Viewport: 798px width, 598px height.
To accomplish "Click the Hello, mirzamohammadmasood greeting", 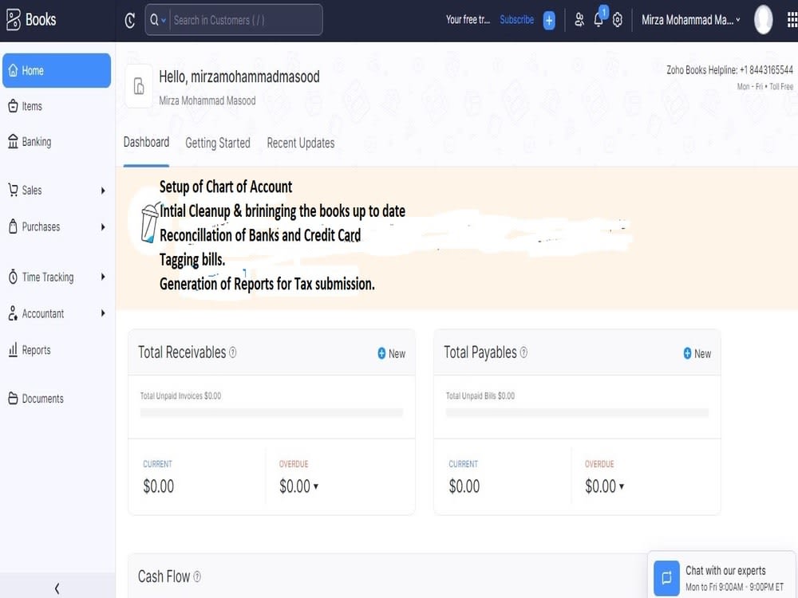I will coord(239,77).
